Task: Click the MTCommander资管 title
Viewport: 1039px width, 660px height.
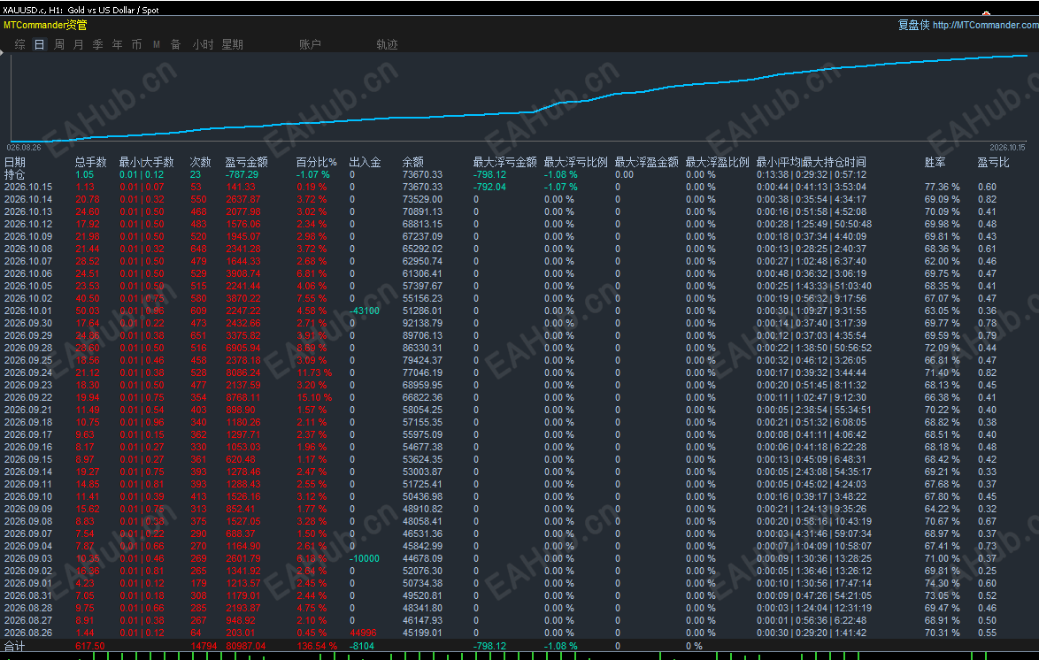Action: (x=45, y=25)
